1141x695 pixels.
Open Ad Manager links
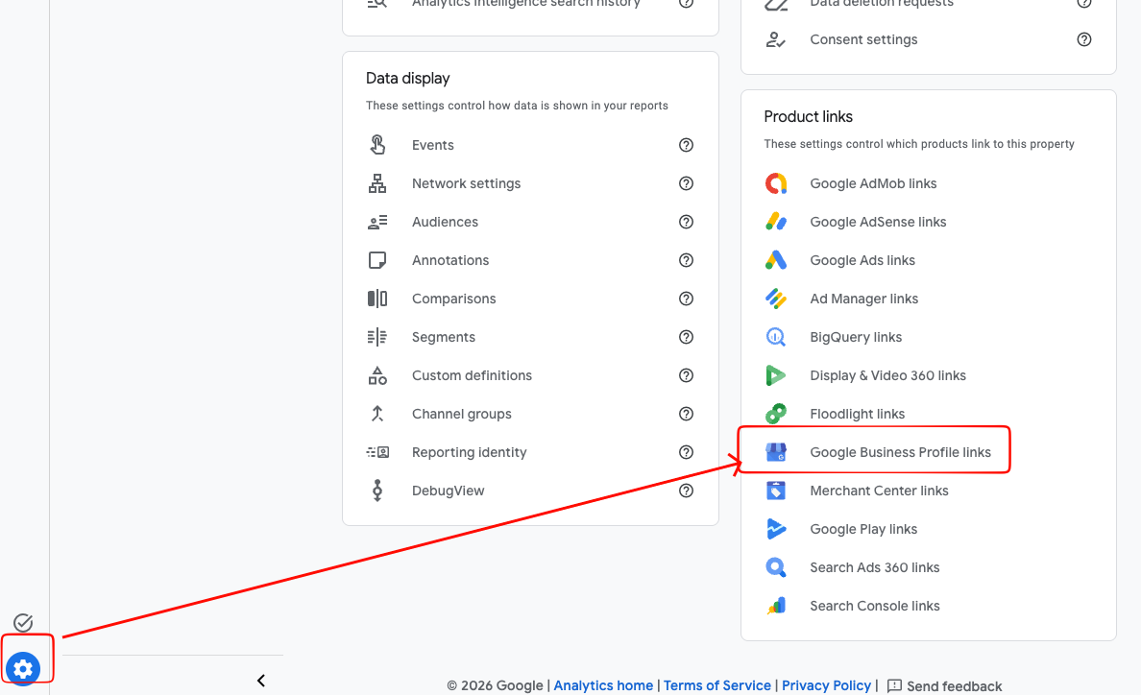[864, 299]
